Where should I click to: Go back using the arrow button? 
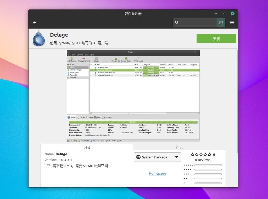34,23
